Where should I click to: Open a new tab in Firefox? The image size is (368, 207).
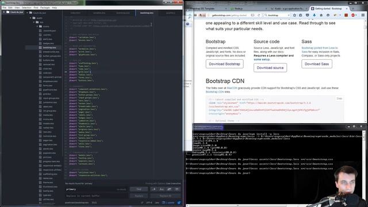[353, 9]
